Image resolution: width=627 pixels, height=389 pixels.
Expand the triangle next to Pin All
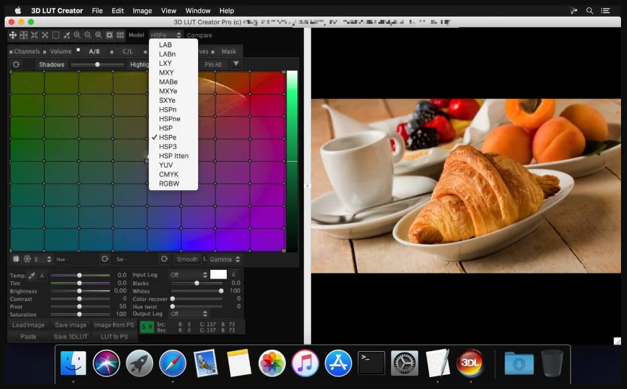click(236, 64)
